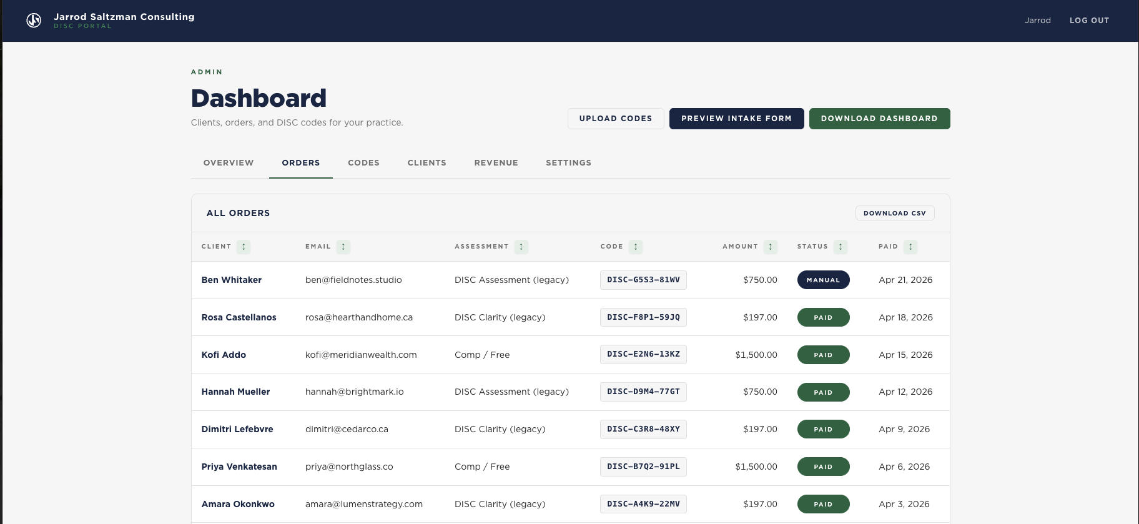The image size is (1139, 524).
Task: Click the $750.00 amount for Hannah Mueller
Action: [x=760, y=392]
